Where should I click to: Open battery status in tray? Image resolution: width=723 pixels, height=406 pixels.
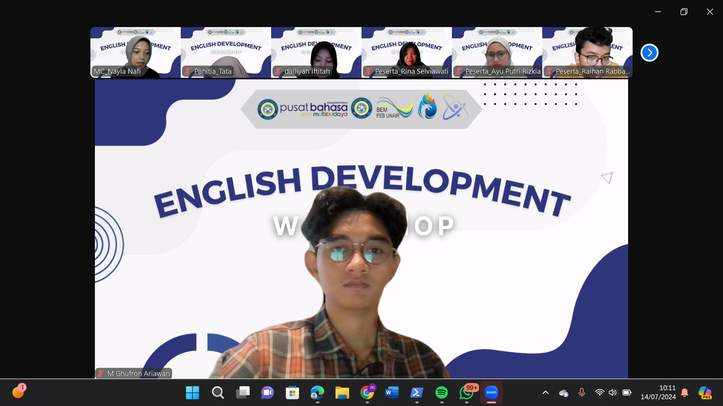[627, 393]
